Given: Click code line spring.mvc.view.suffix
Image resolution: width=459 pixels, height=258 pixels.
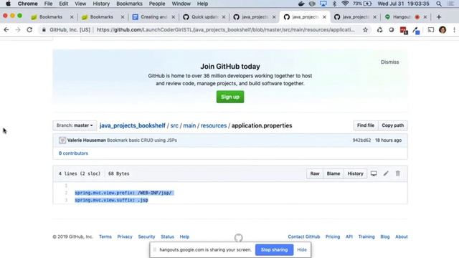Looking at the screenshot, I should 111,200.
